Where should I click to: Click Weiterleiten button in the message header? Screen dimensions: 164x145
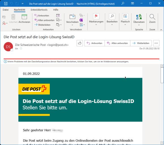tap(141, 43)
